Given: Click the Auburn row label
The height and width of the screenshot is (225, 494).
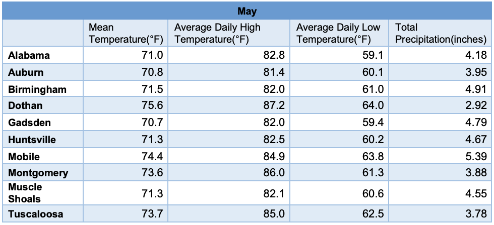Looking at the screenshot, I should (26, 72).
